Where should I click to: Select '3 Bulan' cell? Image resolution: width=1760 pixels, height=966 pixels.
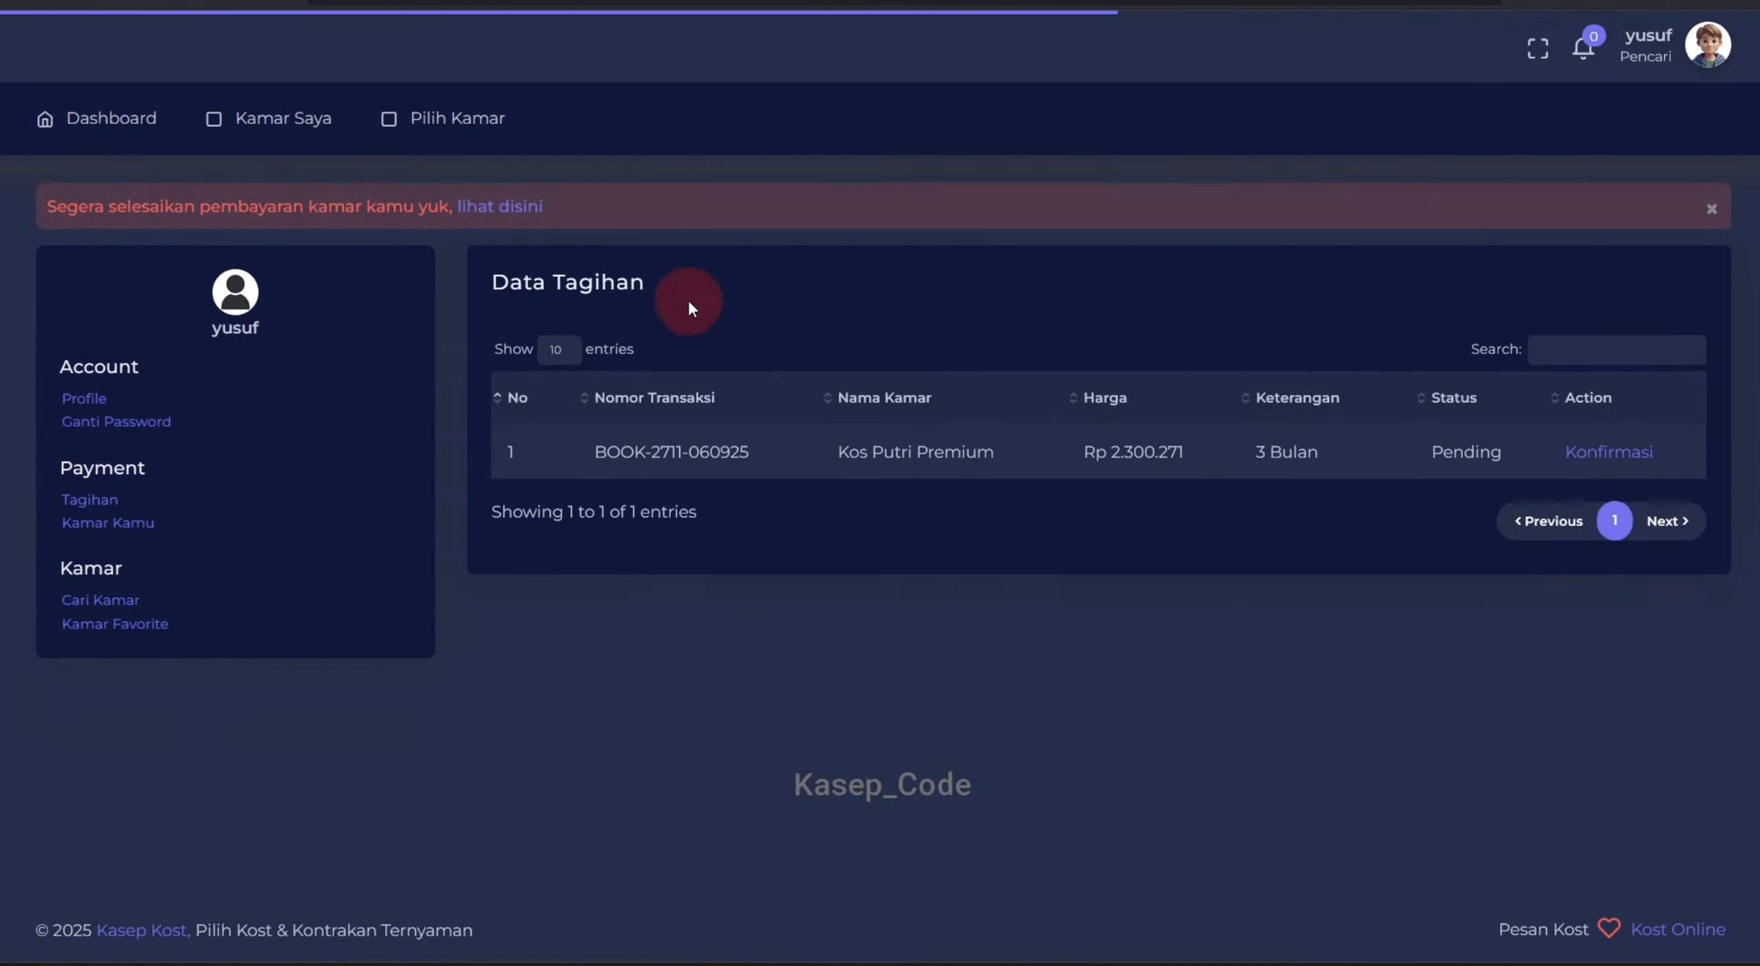tap(1286, 452)
